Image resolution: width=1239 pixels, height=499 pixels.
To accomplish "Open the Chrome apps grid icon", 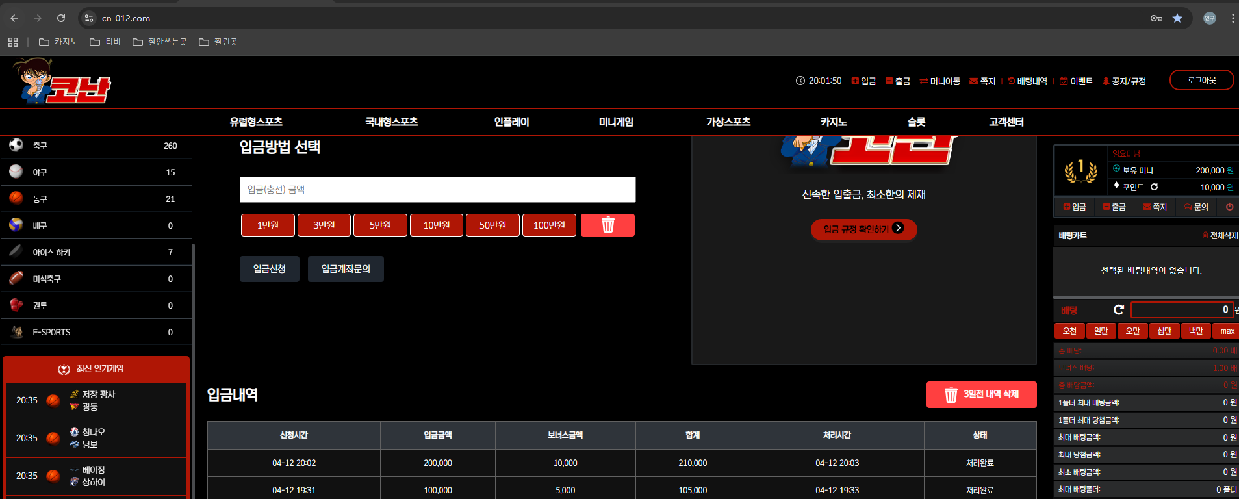I will 13,42.
